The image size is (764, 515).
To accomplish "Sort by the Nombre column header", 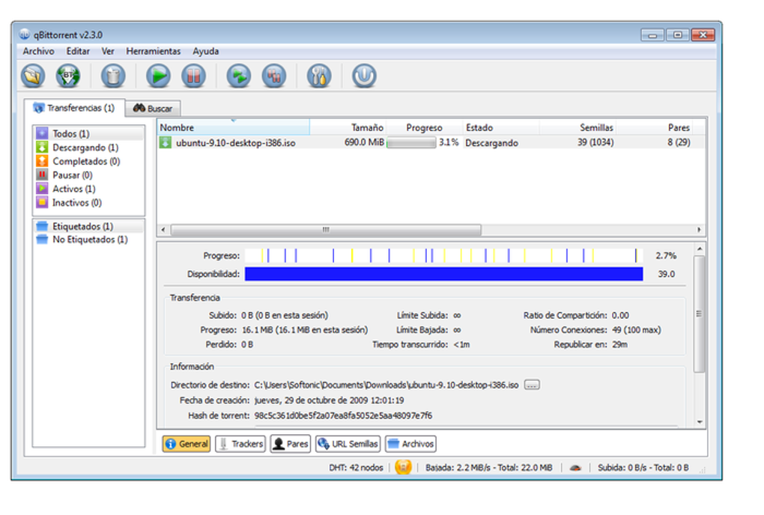I will point(234,127).
